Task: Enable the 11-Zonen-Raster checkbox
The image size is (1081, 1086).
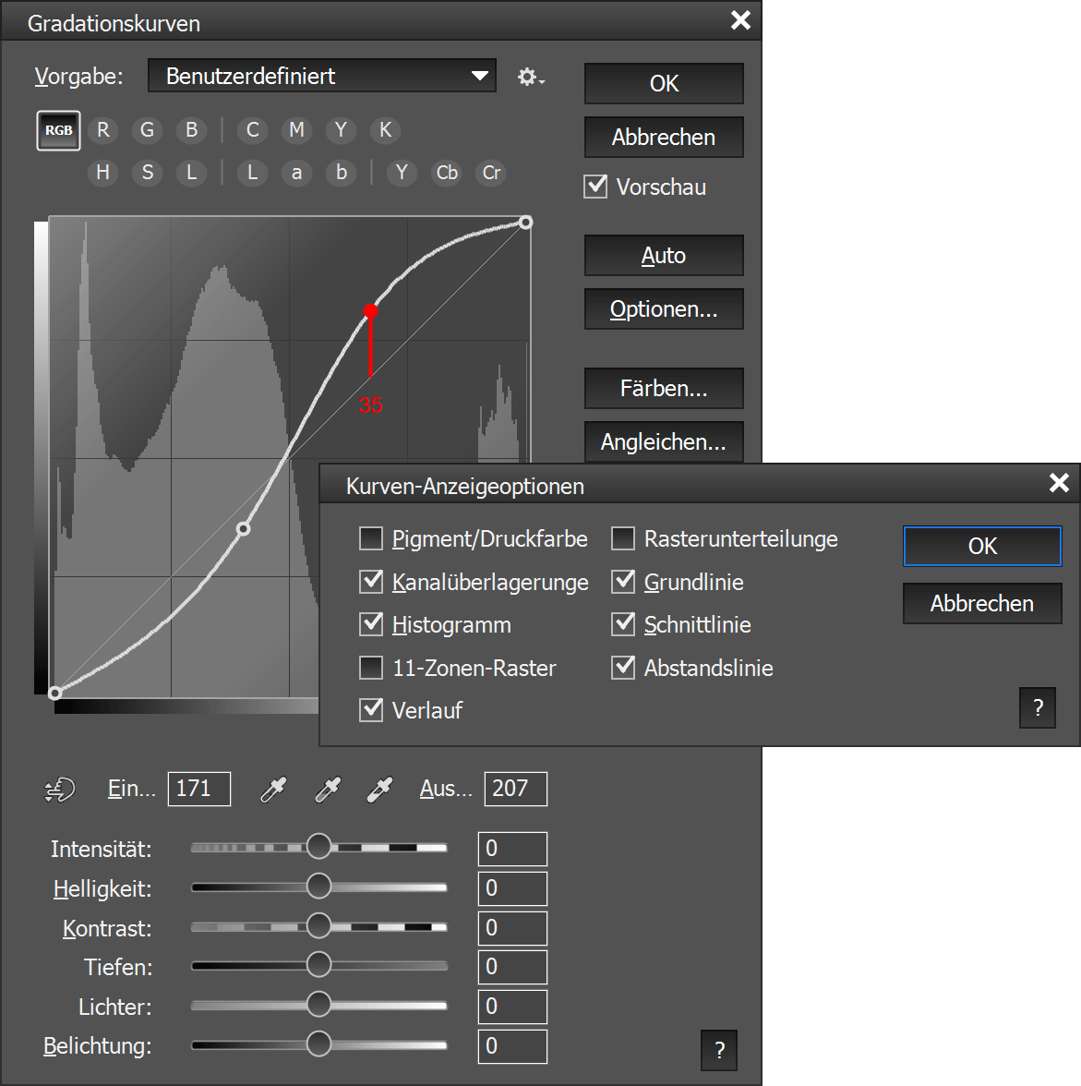Action: point(371,667)
